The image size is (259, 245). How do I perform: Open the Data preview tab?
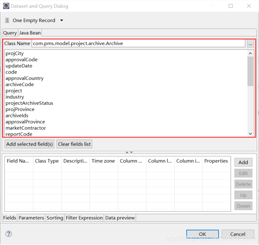point(120,218)
